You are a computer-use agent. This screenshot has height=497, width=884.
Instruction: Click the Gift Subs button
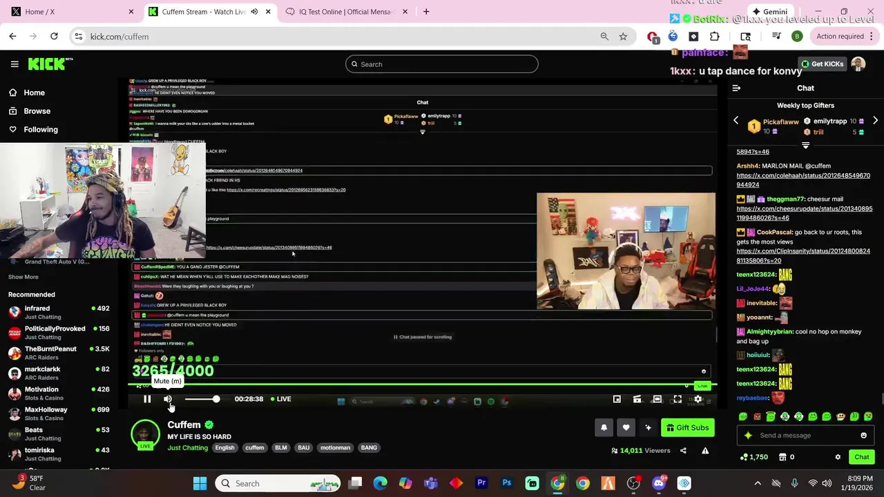pos(687,428)
